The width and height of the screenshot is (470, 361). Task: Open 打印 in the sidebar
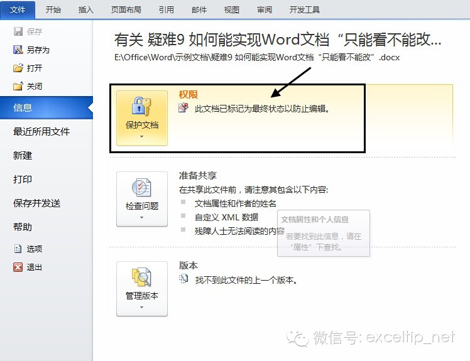[x=23, y=179]
